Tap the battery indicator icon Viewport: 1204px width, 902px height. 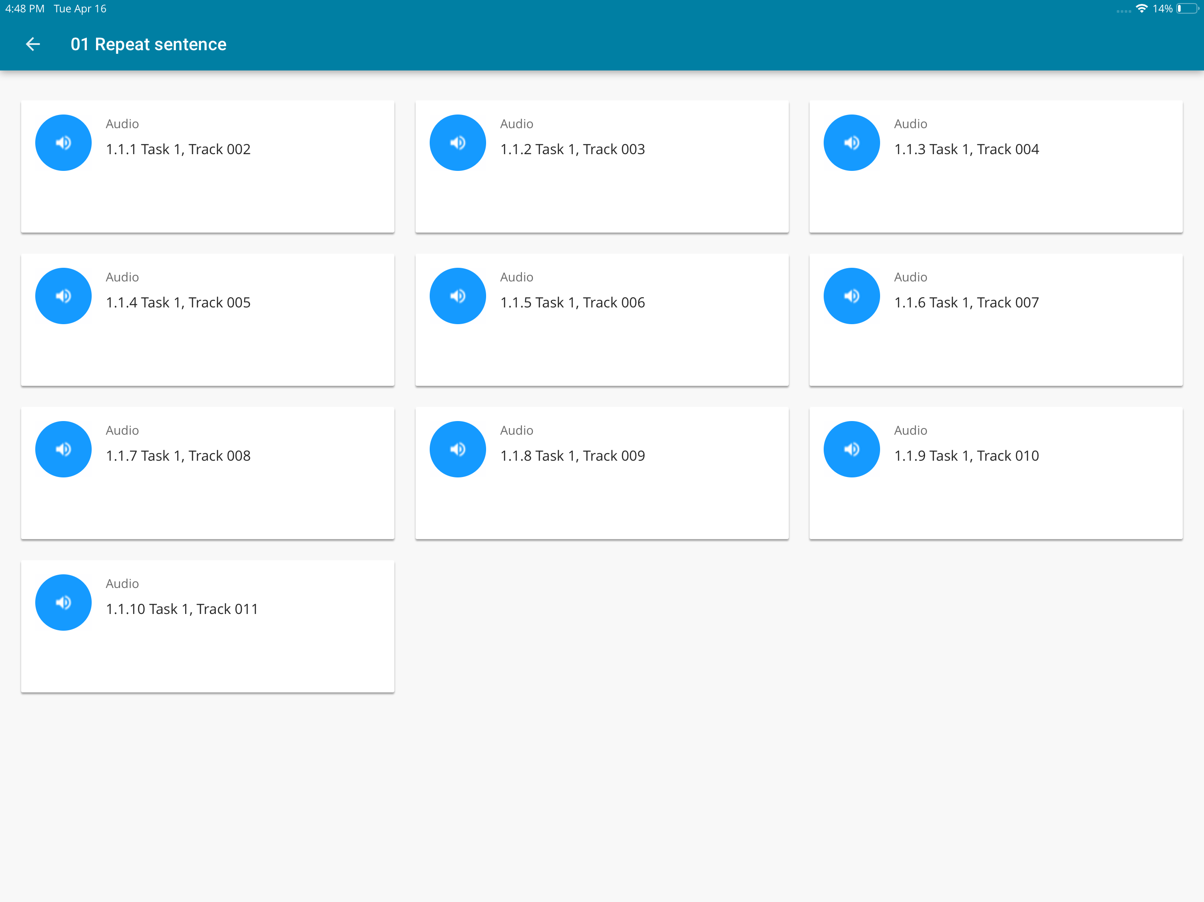[x=1187, y=9]
